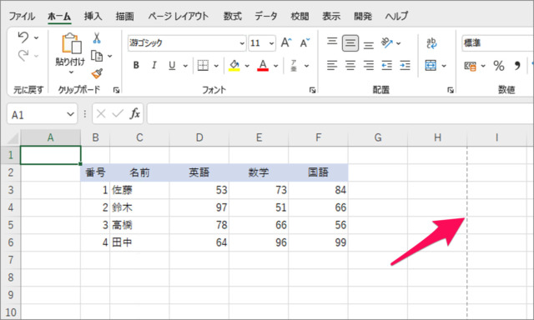Click the Redo icon
Screen dimensions: 534x320
tap(23, 56)
